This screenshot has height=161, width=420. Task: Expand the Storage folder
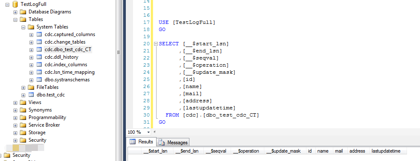point(15,132)
